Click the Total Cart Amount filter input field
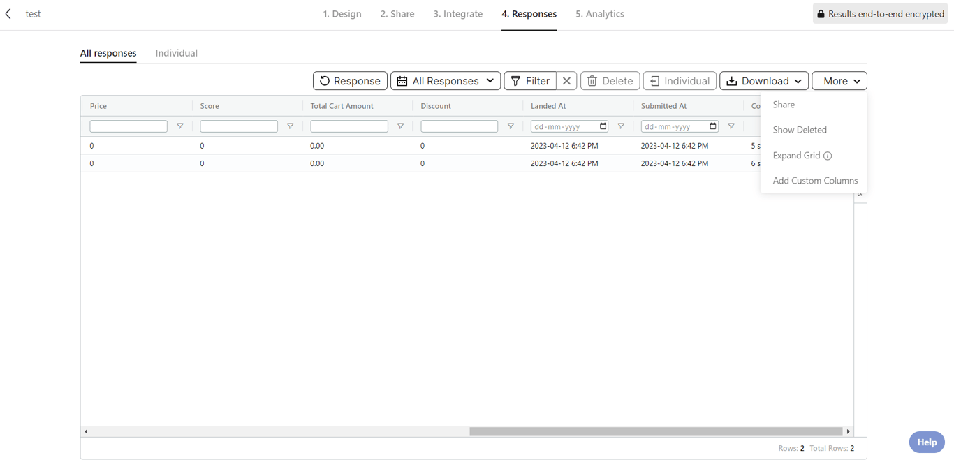Viewport: 954px width, 462px height. tap(349, 126)
